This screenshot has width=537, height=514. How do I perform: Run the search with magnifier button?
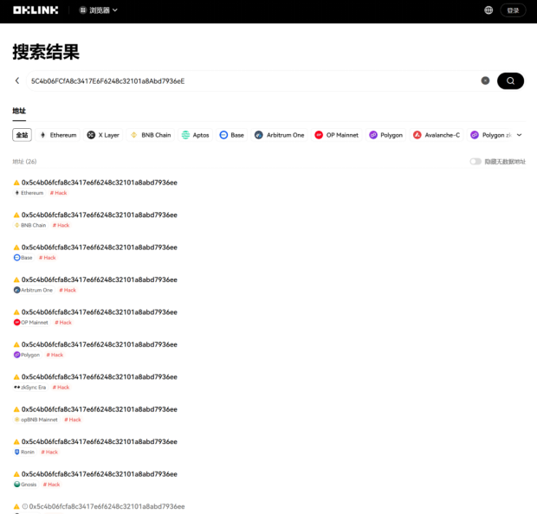click(x=510, y=81)
